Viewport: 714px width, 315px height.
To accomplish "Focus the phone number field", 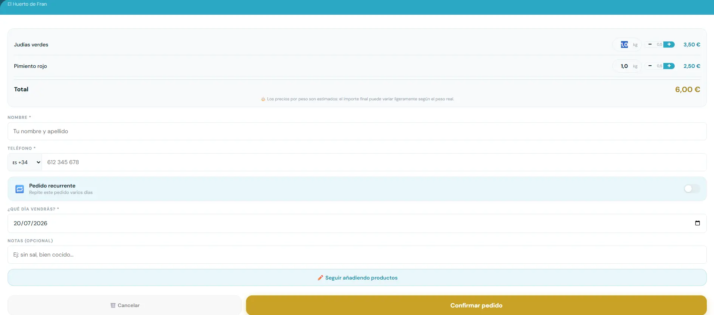I will tap(374, 162).
